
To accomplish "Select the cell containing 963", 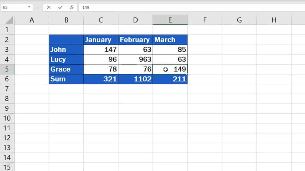I will click(x=136, y=59).
